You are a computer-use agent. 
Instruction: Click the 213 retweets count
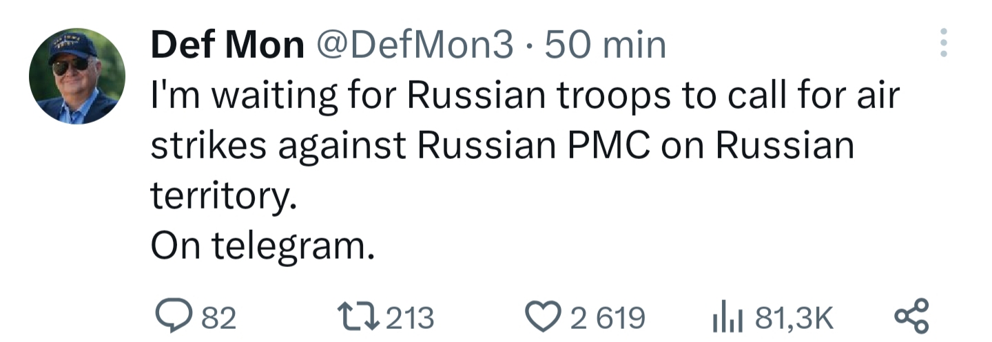pos(410,319)
